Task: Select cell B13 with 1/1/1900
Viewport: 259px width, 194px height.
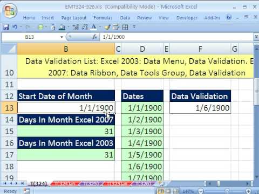Action: (66, 108)
